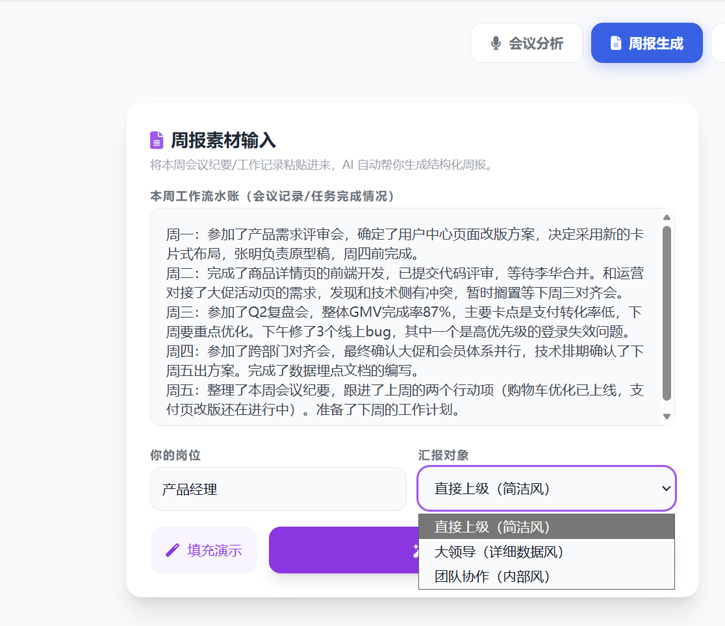Click the large purple generate button

point(343,550)
